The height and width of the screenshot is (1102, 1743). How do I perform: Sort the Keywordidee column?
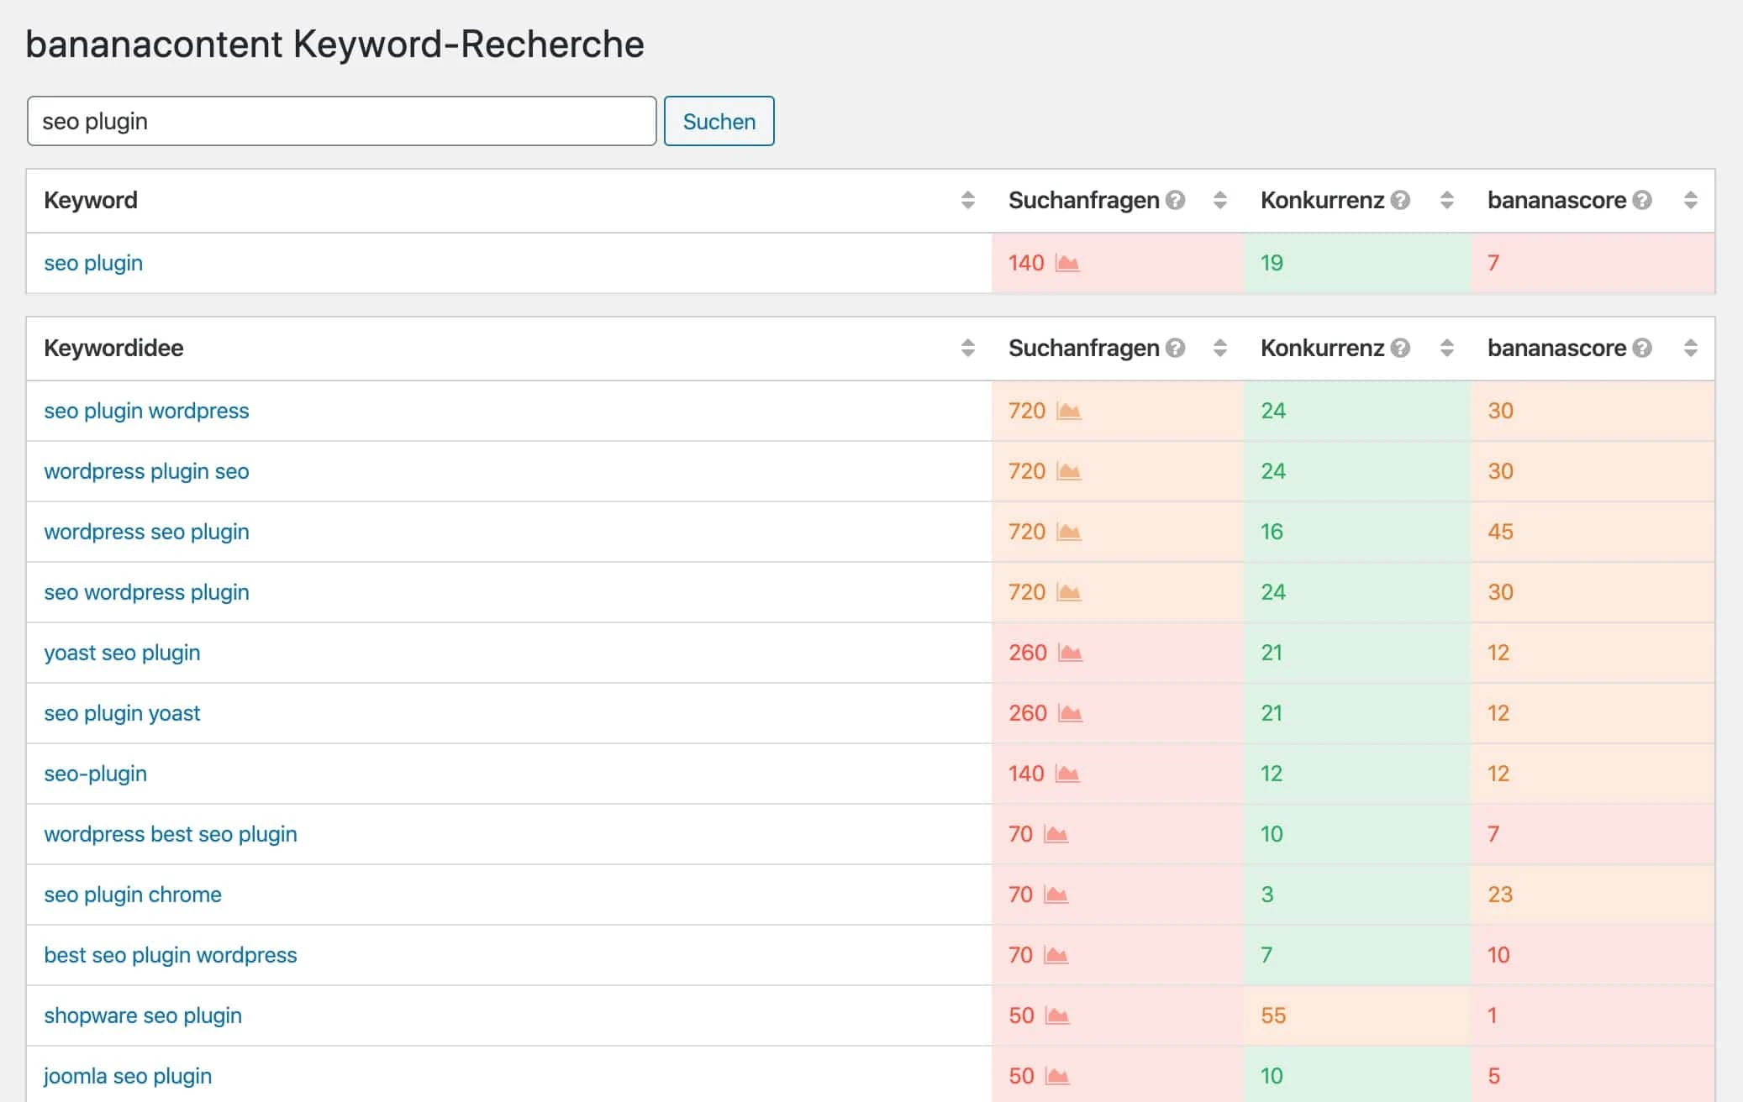pos(966,348)
